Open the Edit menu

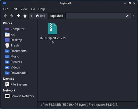click(x=14, y=9)
